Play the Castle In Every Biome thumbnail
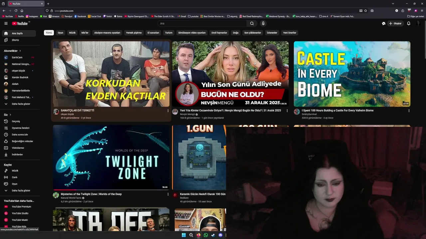 (x=352, y=74)
